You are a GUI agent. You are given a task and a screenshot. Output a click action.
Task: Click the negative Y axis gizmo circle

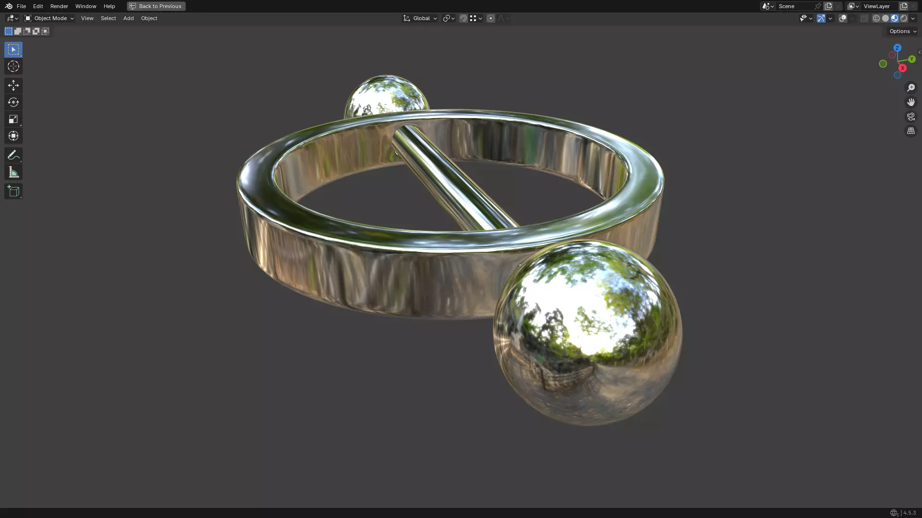click(x=883, y=64)
